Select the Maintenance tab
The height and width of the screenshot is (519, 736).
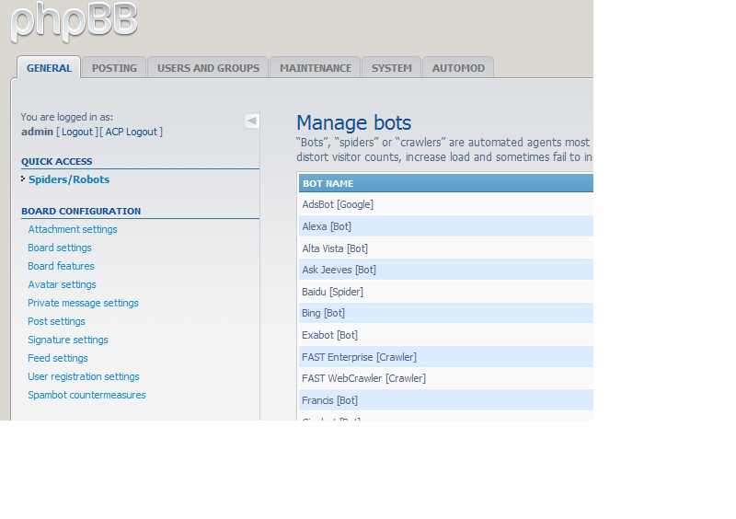point(316,68)
